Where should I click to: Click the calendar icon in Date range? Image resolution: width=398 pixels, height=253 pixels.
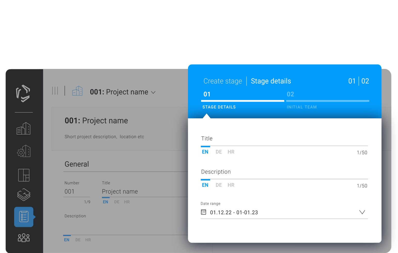pos(204,212)
